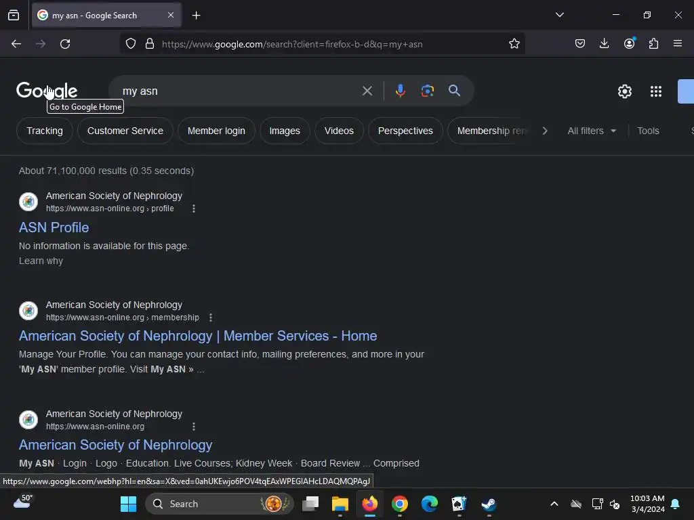Bookmark this page with star icon
The width and height of the screenshot is (694, 520).
(514, 44)
